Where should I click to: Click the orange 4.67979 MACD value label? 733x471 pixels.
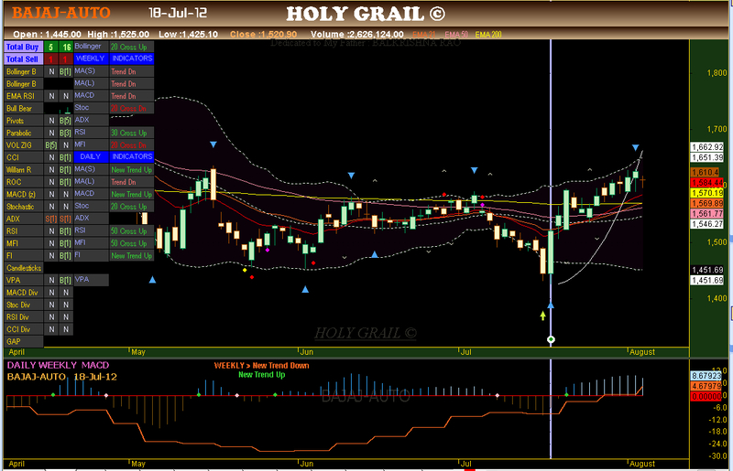click(706, 386)
